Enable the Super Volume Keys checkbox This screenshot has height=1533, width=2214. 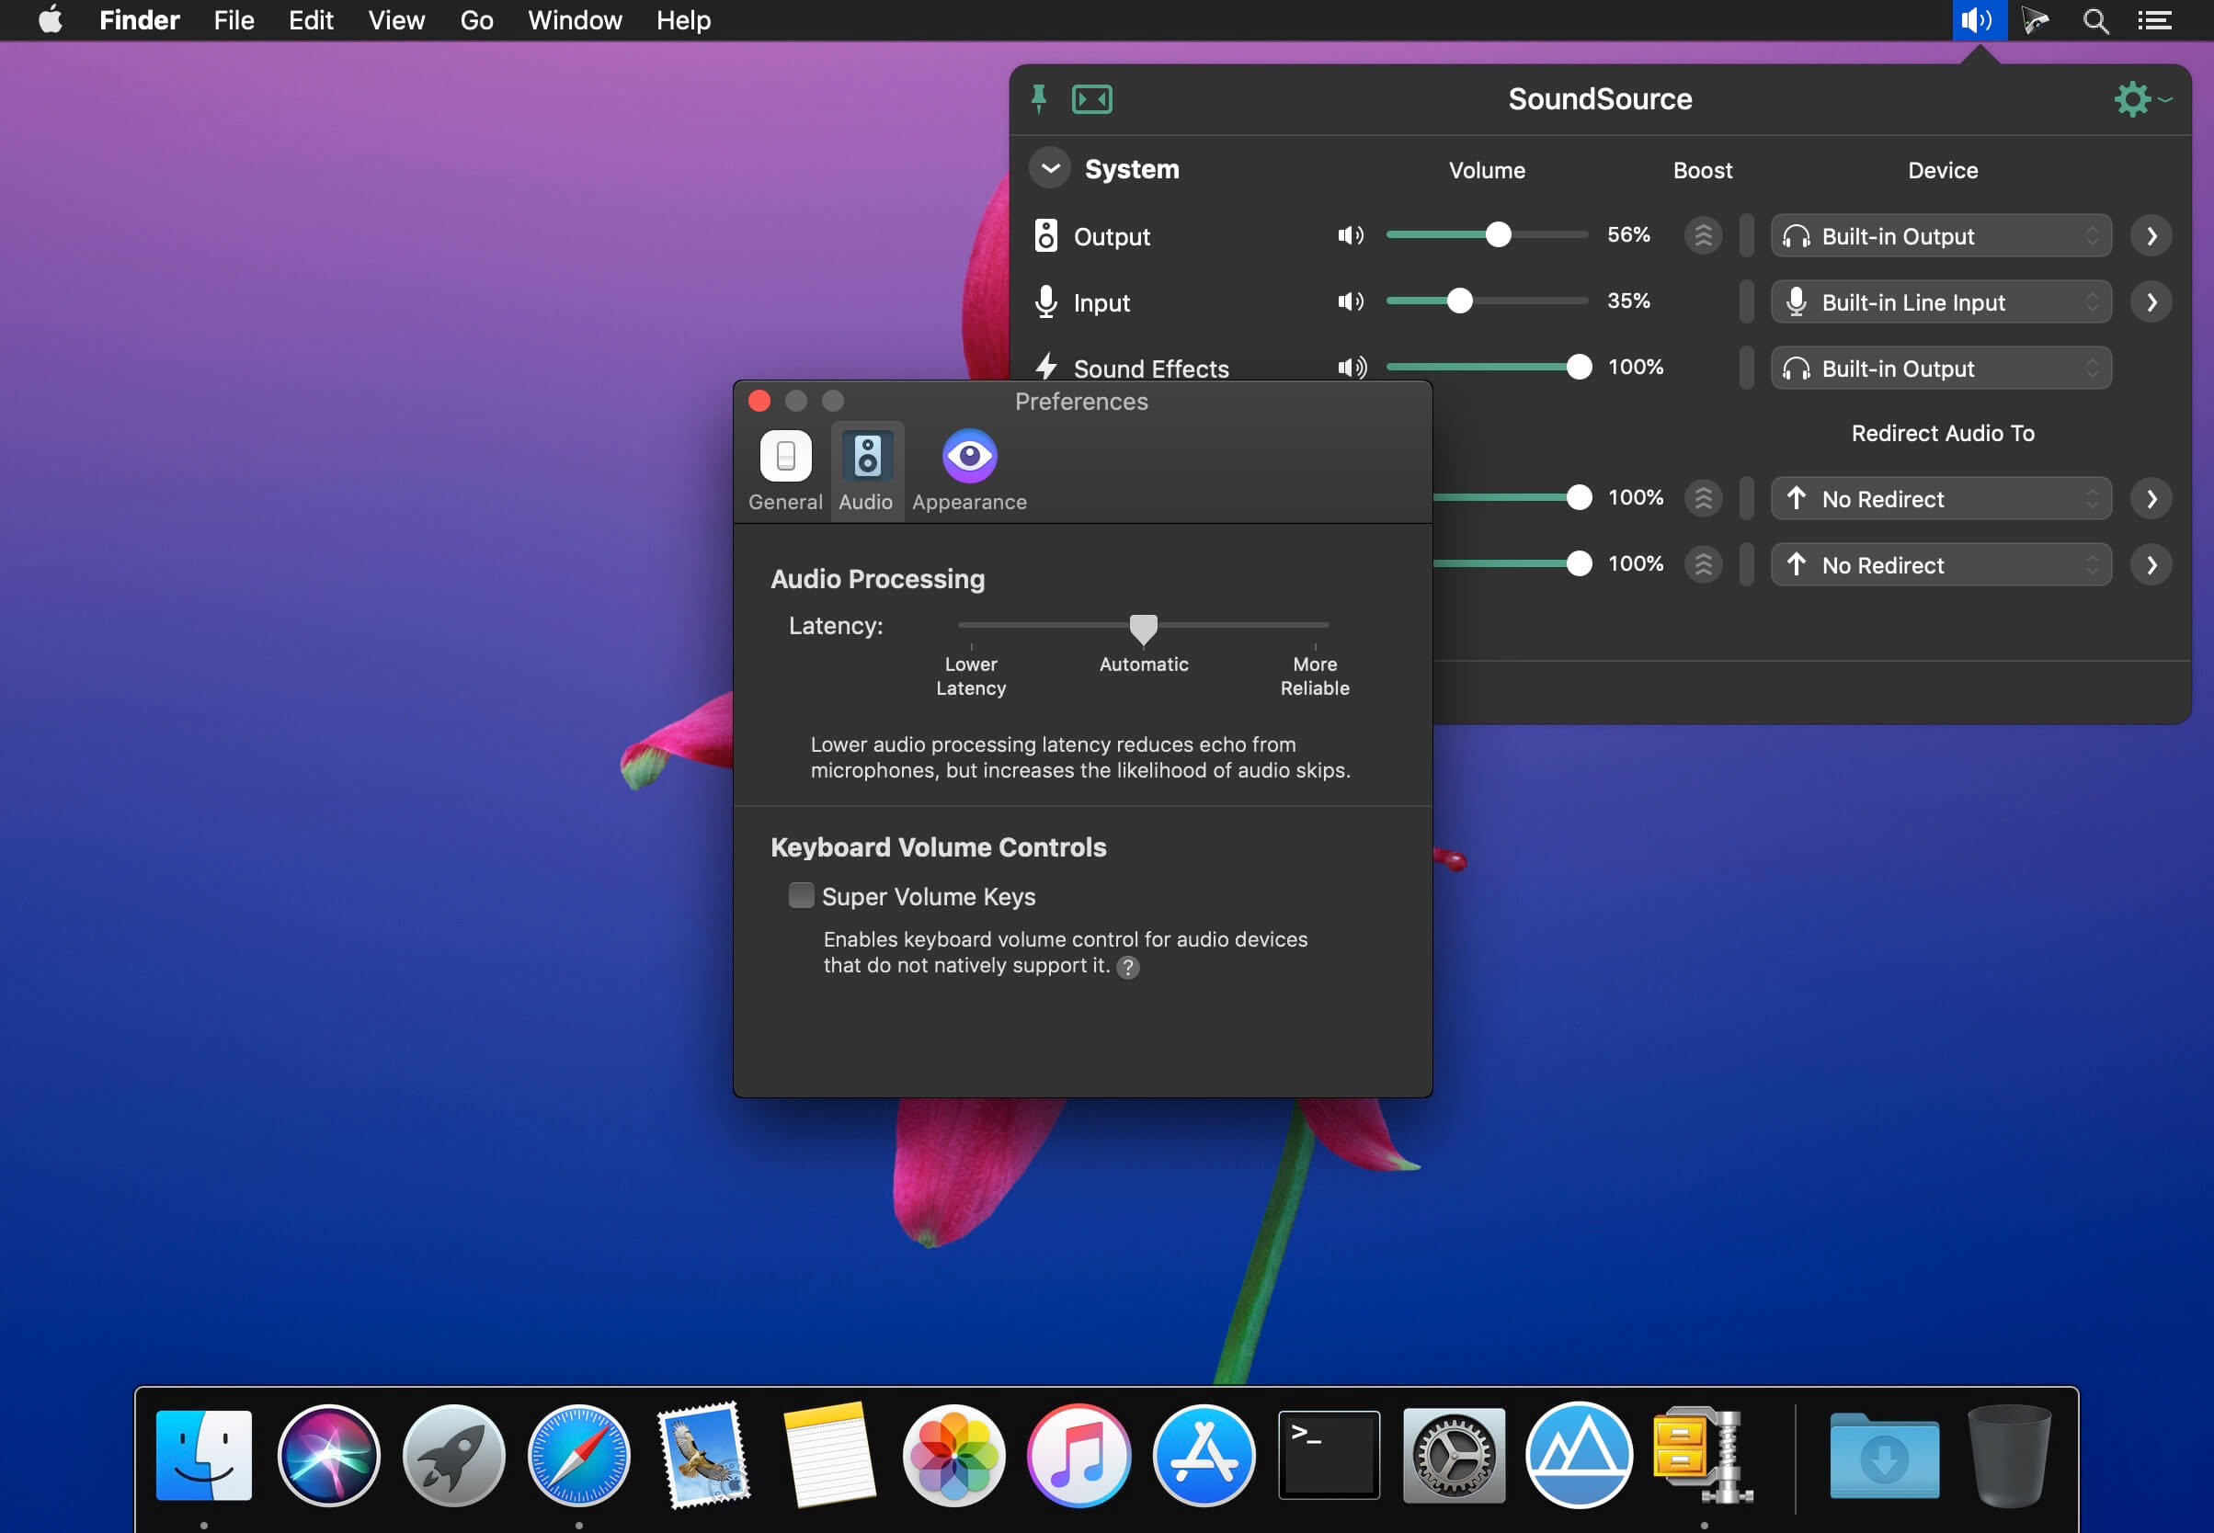(801, 895)
